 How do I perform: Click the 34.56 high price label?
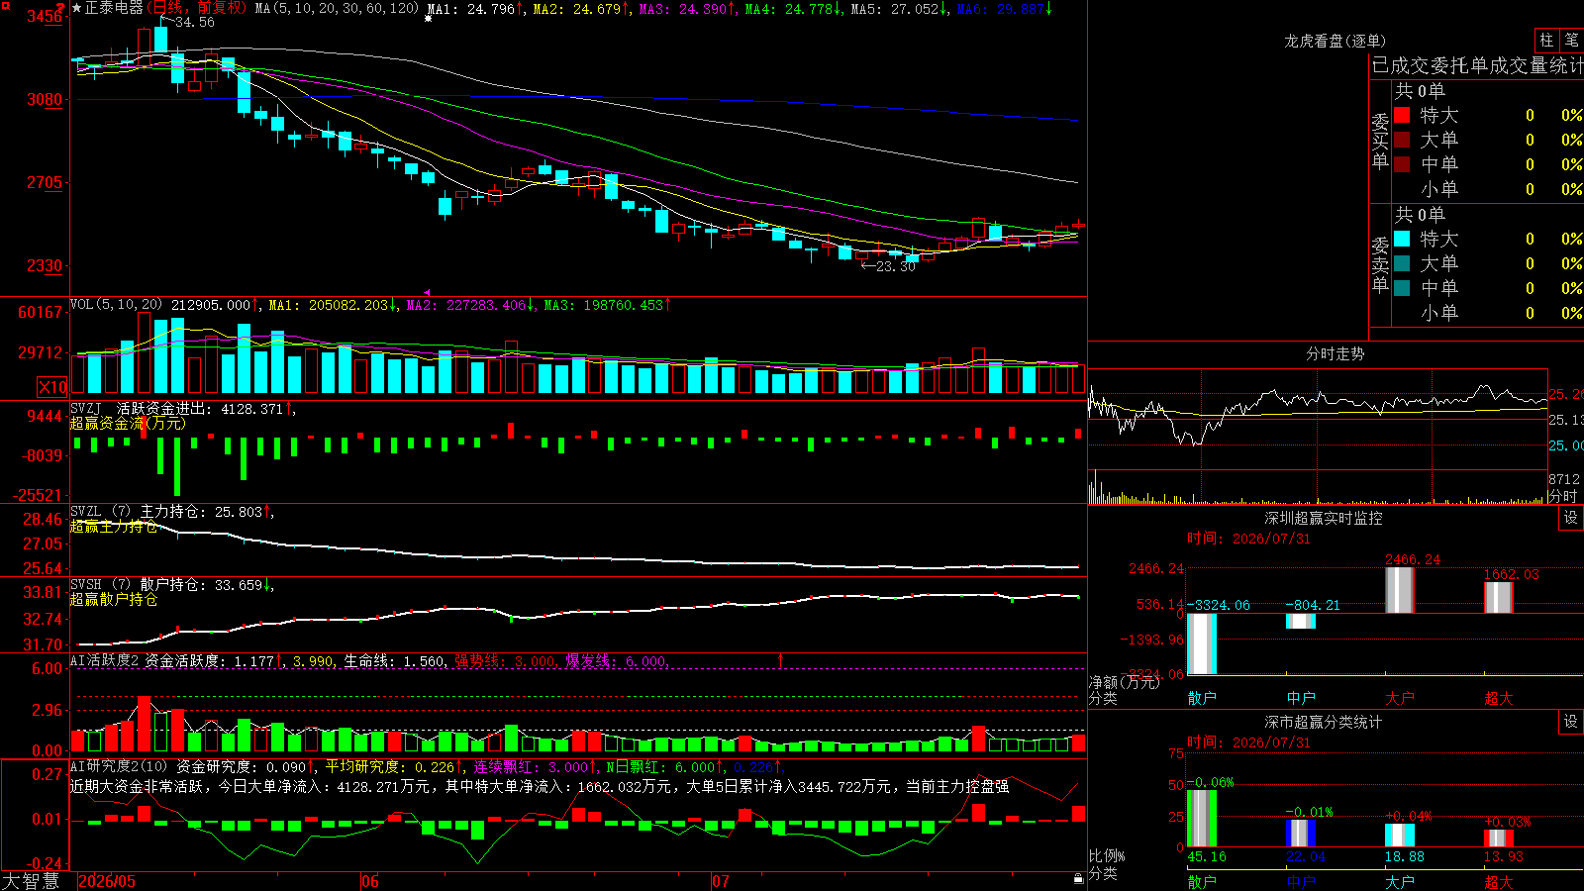tap(194, 22)
